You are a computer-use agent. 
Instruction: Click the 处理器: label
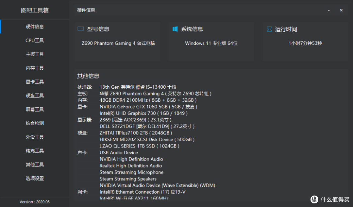[x=85, y=87]
